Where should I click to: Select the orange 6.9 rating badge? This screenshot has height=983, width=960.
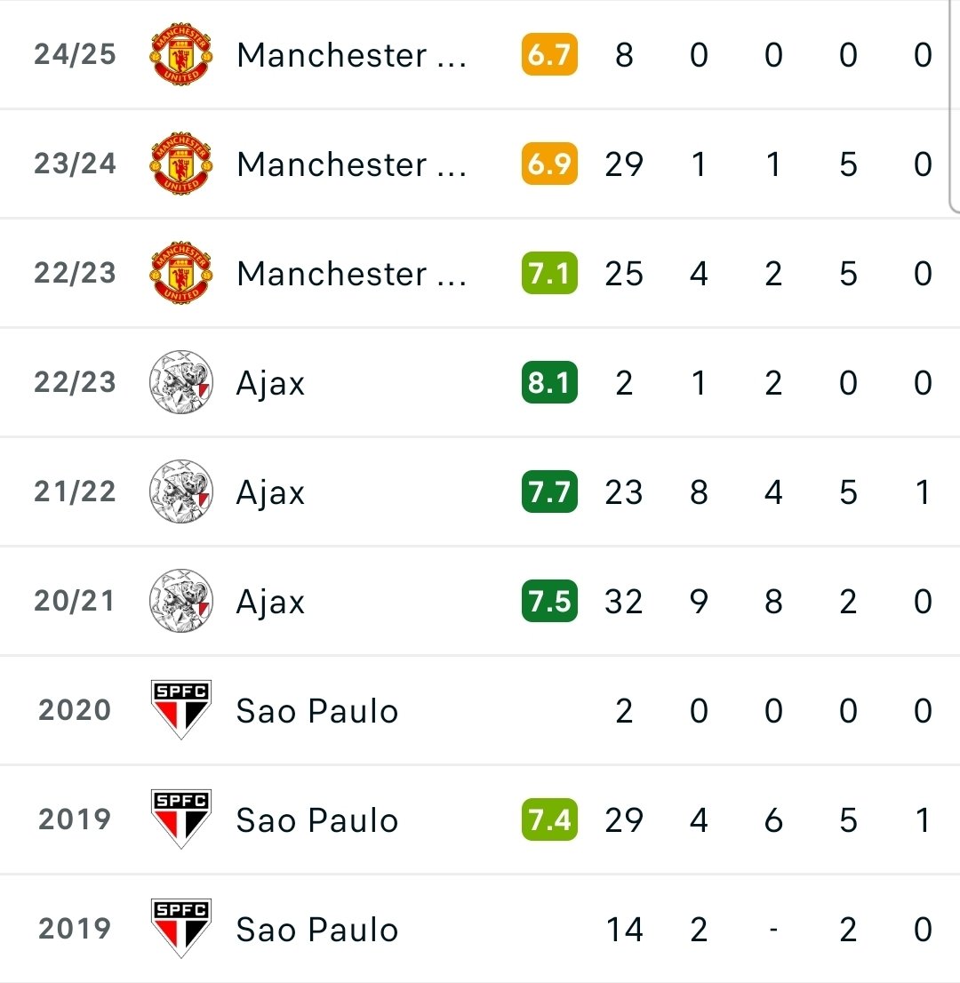click(x=549, y=164)
